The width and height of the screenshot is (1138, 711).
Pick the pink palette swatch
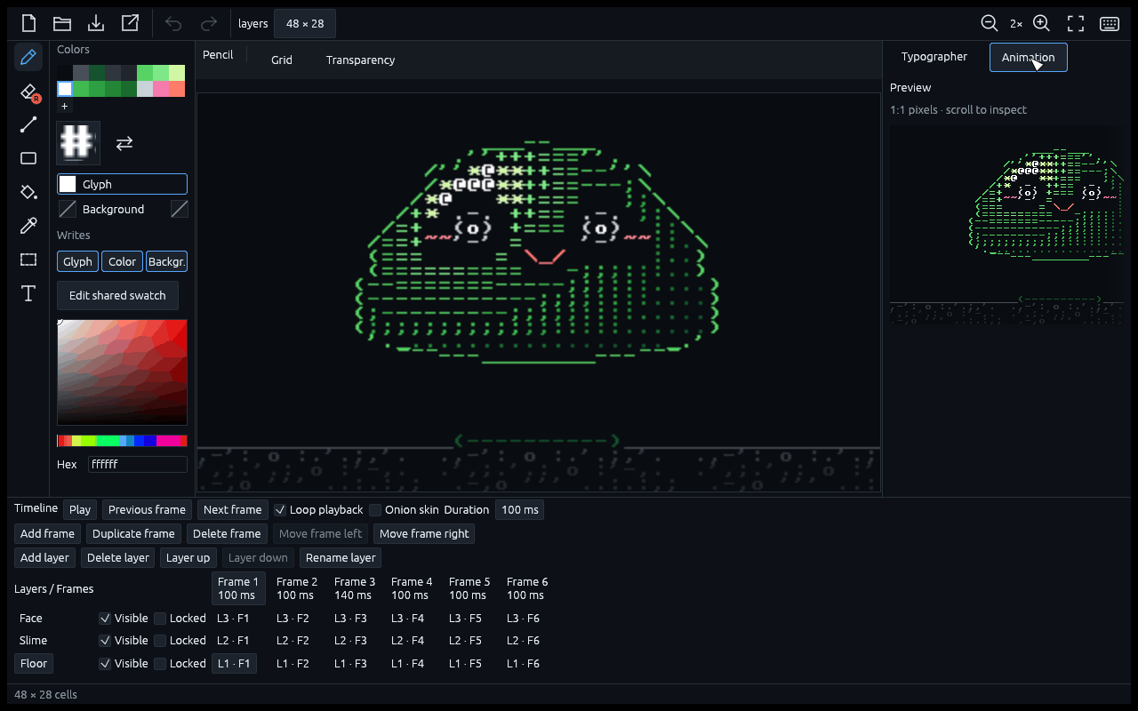tap(161, 89)
